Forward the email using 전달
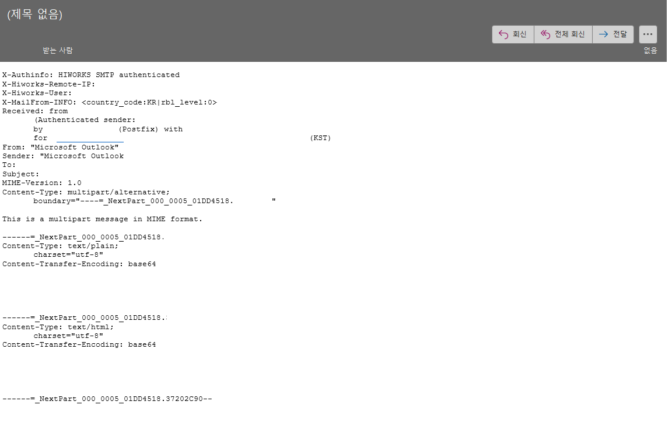Viewport: 672px width, 422px height. tap(613, 34)
